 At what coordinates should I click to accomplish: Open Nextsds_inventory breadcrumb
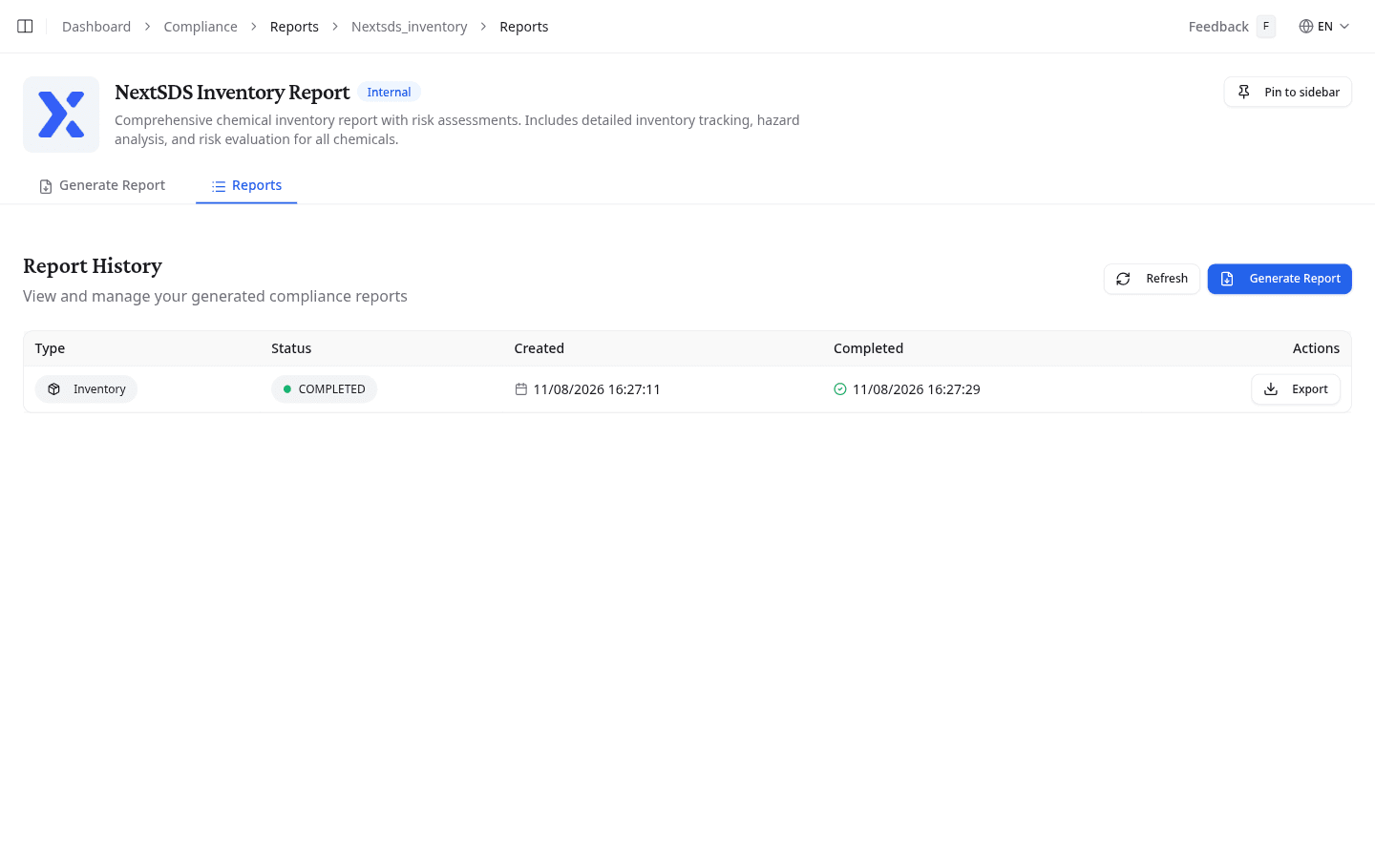point(410,27)
